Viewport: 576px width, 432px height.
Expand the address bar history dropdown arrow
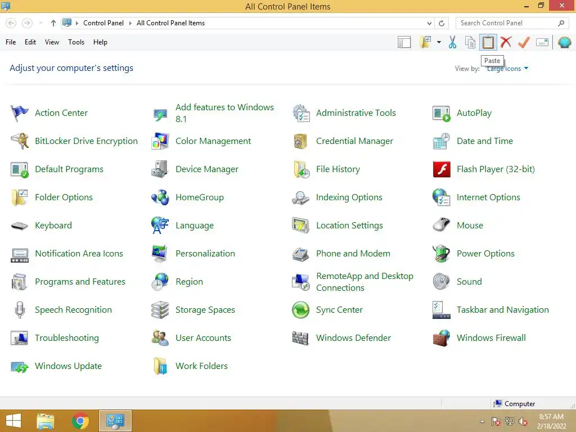click(x=429, y=23)
